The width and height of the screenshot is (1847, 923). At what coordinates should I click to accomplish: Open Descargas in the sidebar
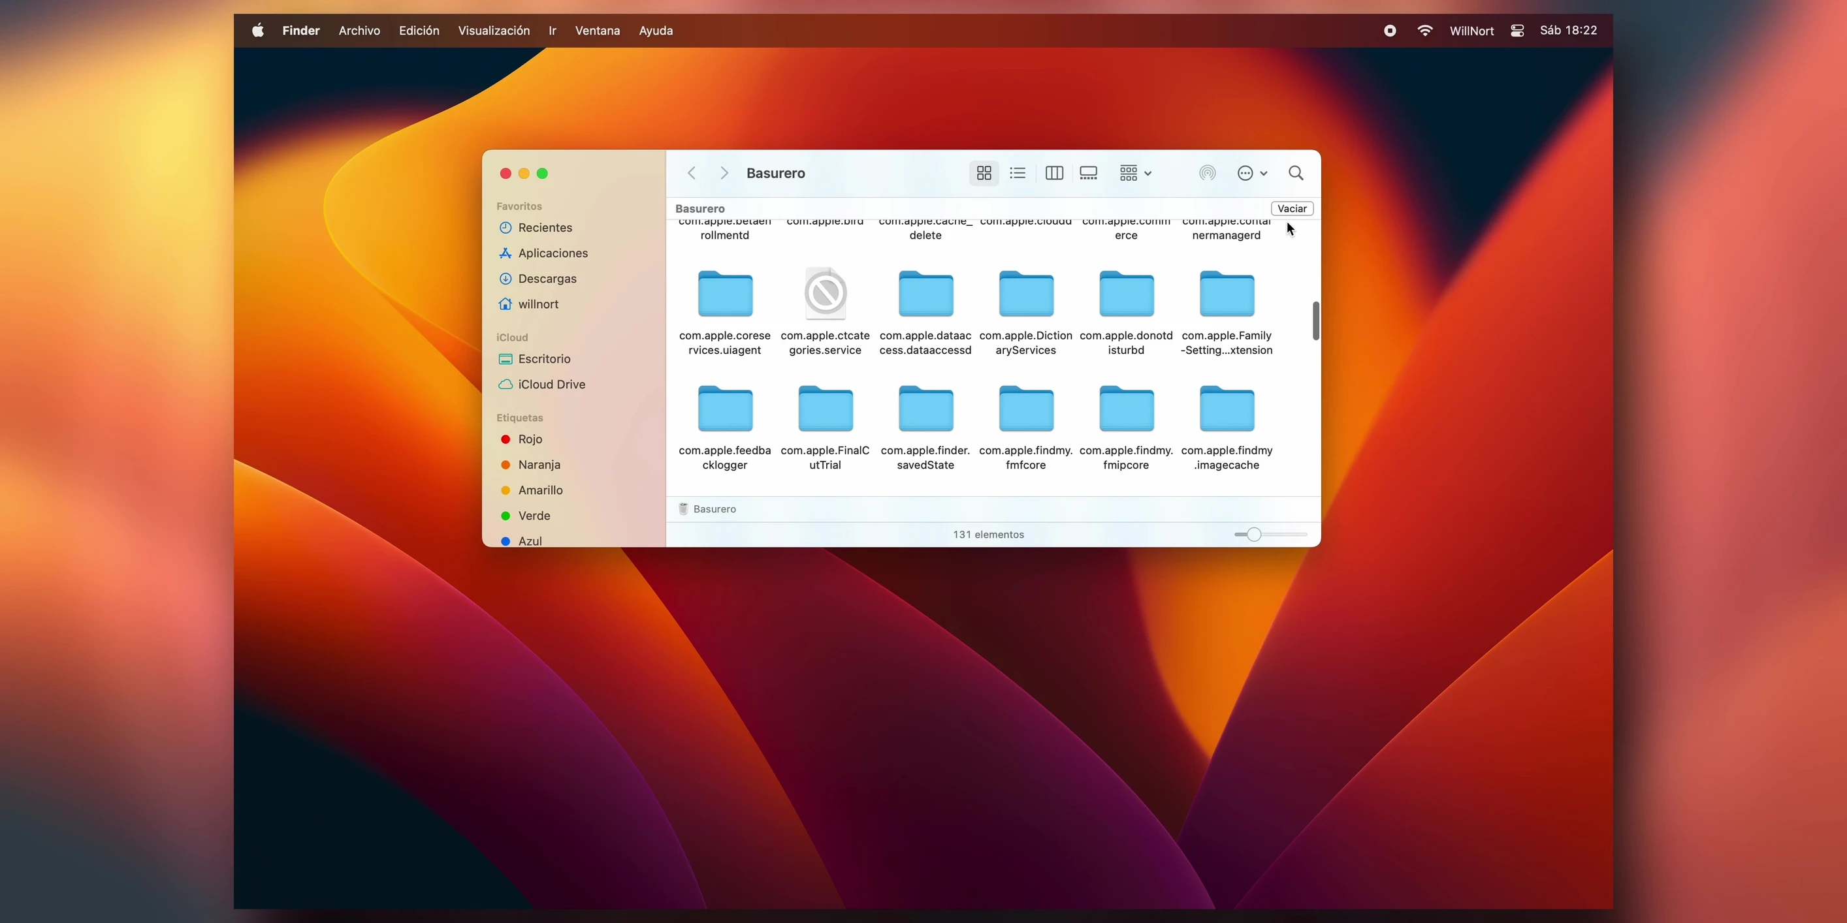pyautogui.click(x=547, y=279)
